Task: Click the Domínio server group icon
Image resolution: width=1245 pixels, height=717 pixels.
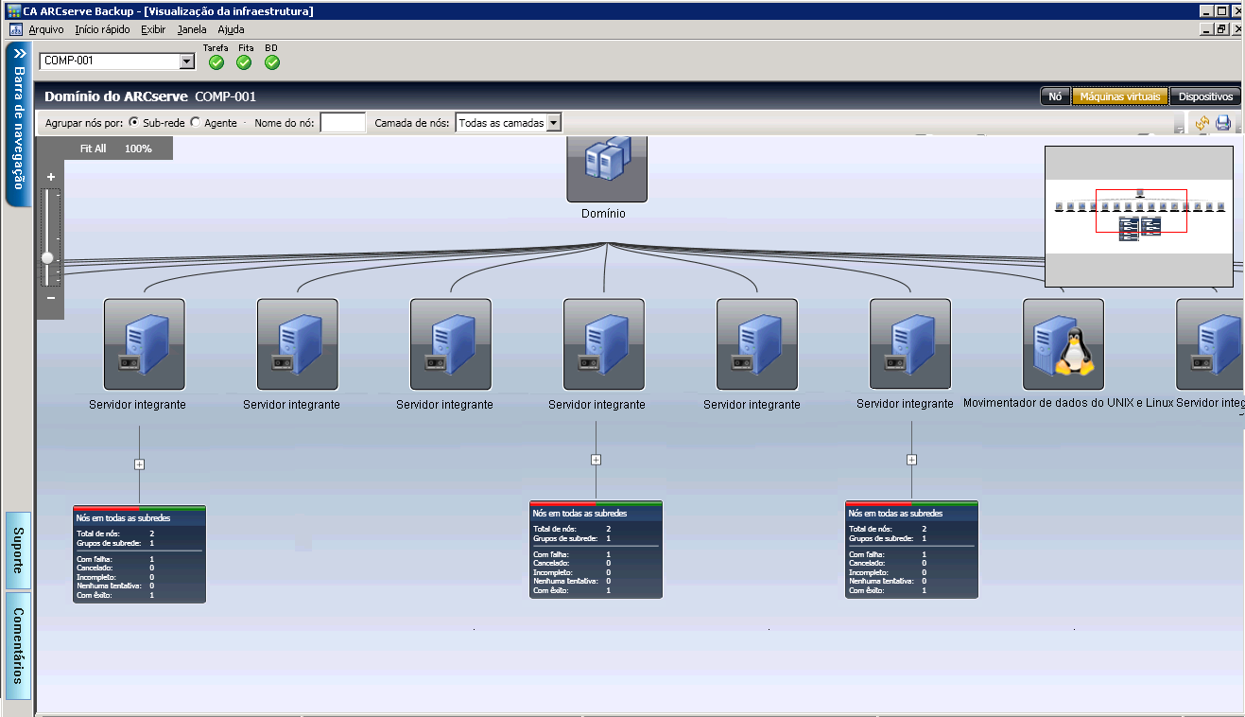Action: tap(607, 168)
